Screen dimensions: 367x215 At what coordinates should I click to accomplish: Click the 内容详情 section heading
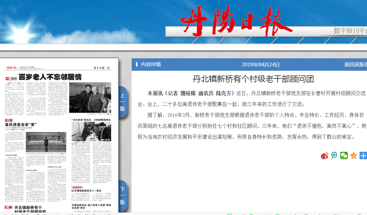[151, 64]
